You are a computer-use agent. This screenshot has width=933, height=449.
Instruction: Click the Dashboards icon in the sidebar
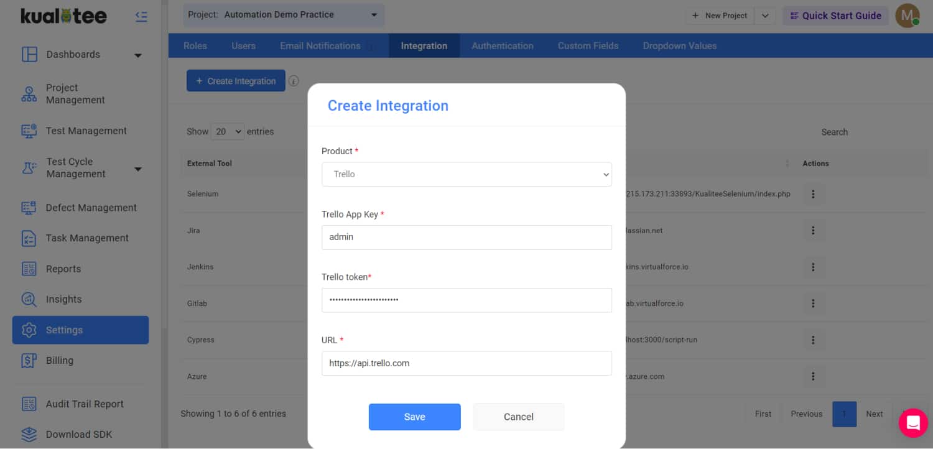[x=29, y=55]
